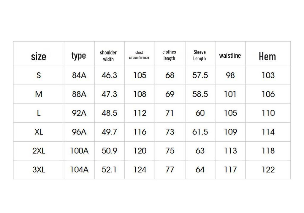Click chest circumference value '116'
The height and width of the screenshot is (213, 304).
click(140, 132)
